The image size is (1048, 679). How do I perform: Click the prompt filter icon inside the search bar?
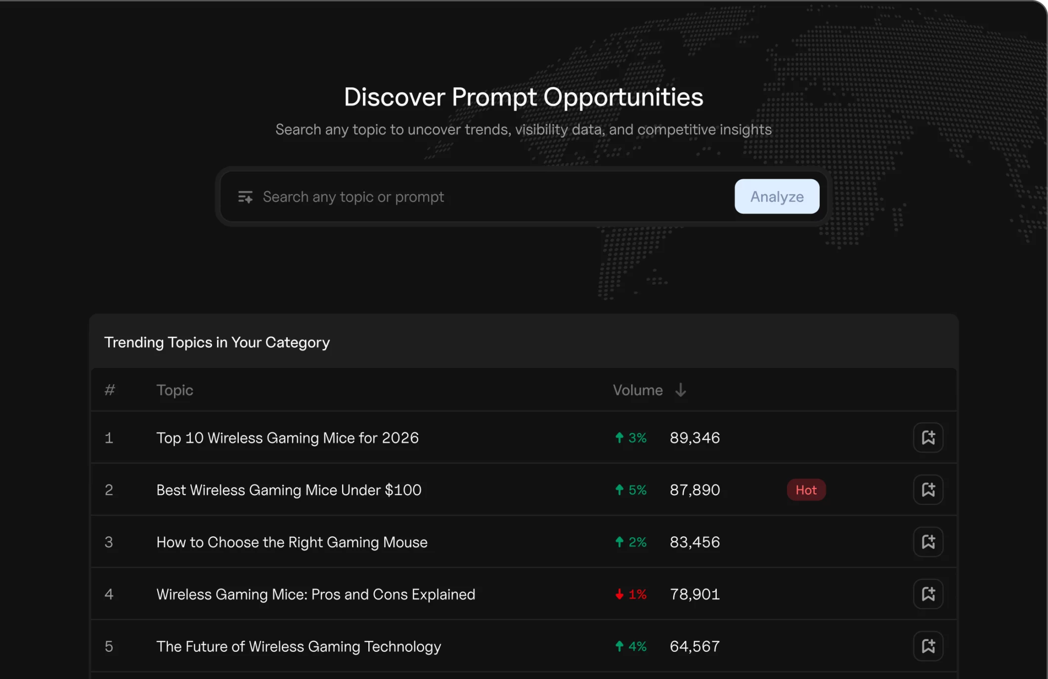(x=245, y=197)
